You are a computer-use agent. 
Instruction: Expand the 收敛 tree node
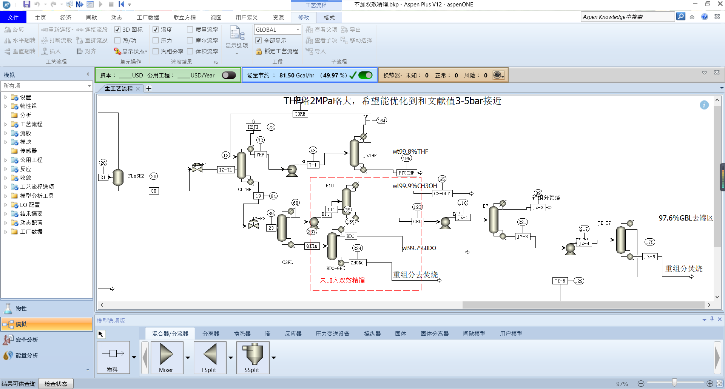click(6, 178)
